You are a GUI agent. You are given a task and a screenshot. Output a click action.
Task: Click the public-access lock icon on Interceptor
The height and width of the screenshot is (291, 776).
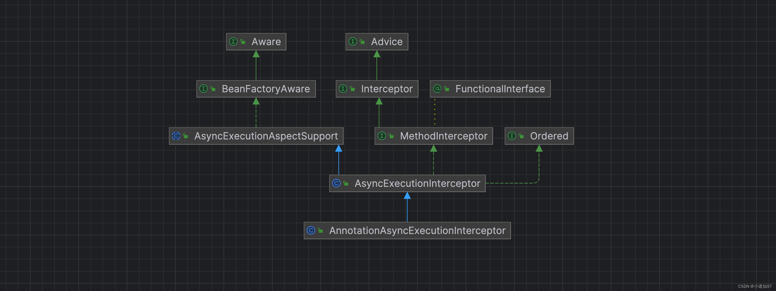352,89
